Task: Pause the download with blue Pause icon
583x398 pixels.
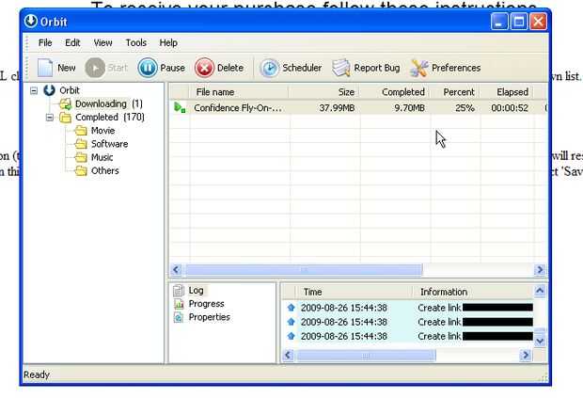Action: (x=148, y=68)
